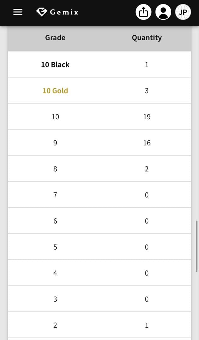Click the grade 7 row label
Viewport: 199px width, 340px height.
click(55, 195)
